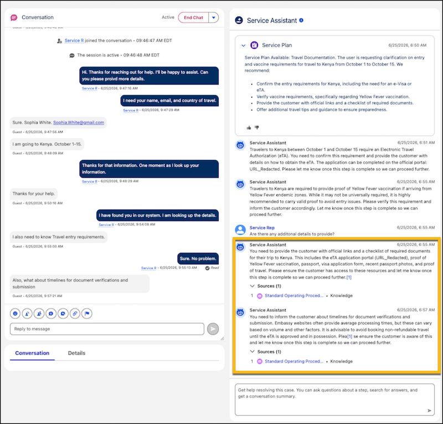
Task: Click the Read checkmark status icon
Action: click(207, 268)
